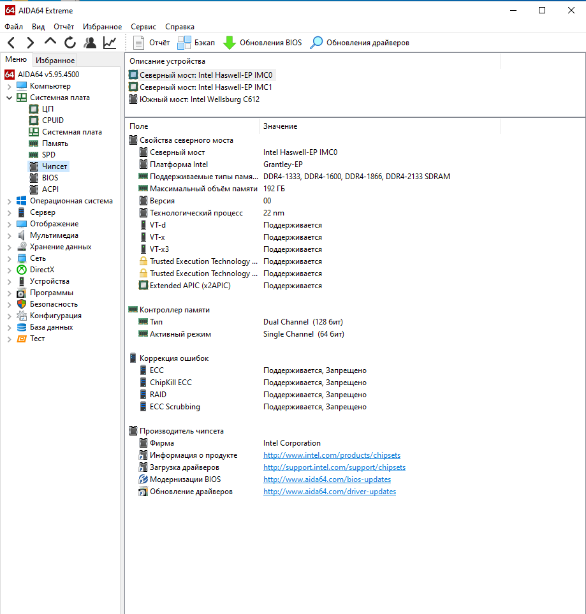
Task: Expand the Операционная система node
Action: (x=10, y=201)
